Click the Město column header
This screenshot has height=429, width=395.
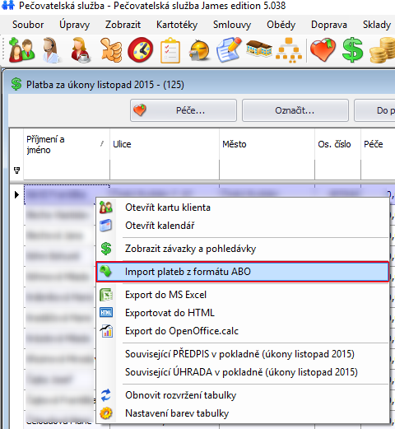pyautogui.click(x=267, y=144)
